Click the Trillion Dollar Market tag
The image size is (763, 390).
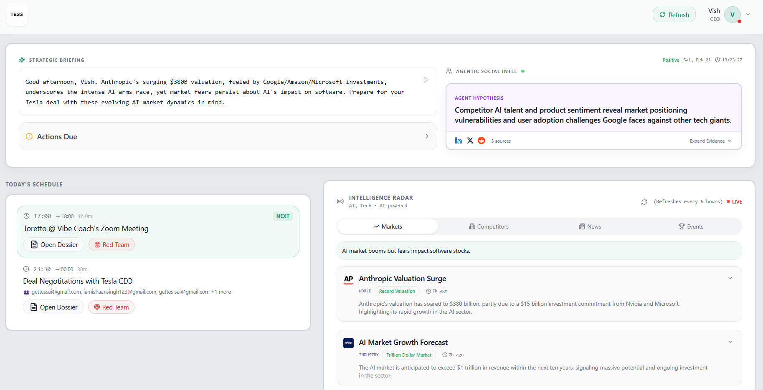[409, 355]
